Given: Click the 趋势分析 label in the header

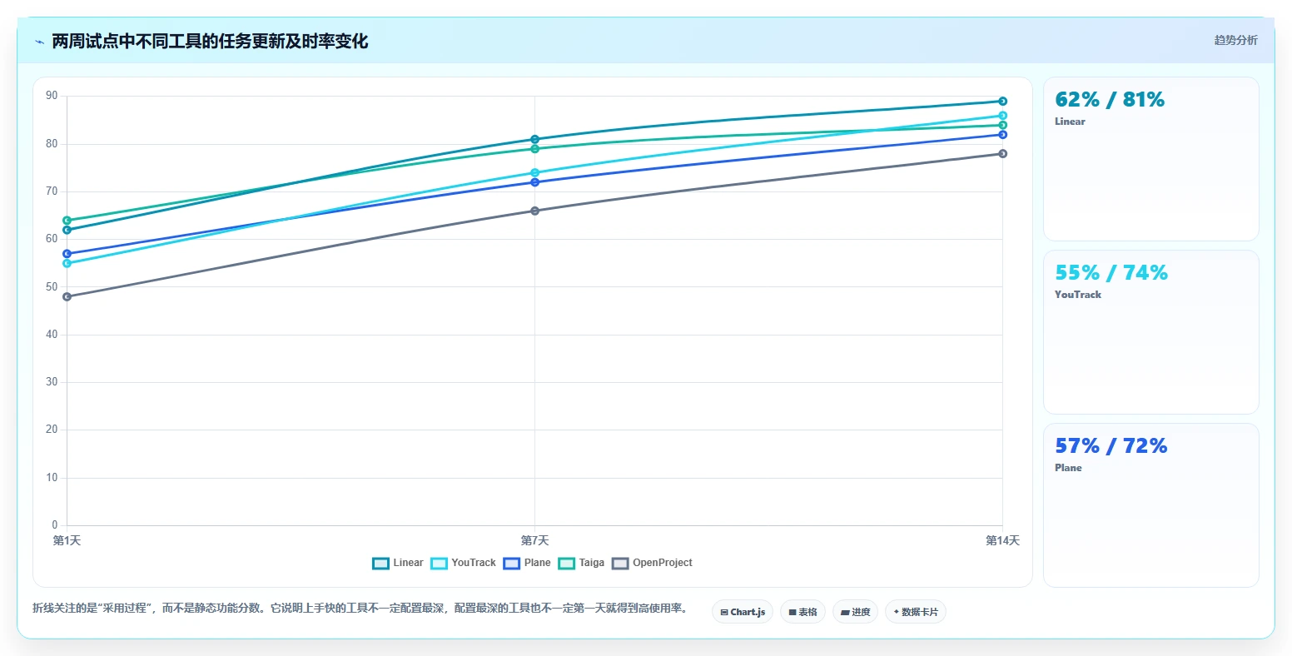Looking at the screenshot, I should point(1235,40).
